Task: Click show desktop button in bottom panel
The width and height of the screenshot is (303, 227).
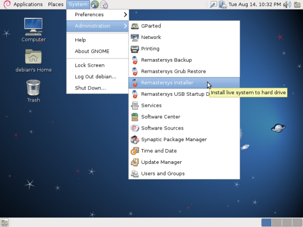Action: click(x=5, y=223)
